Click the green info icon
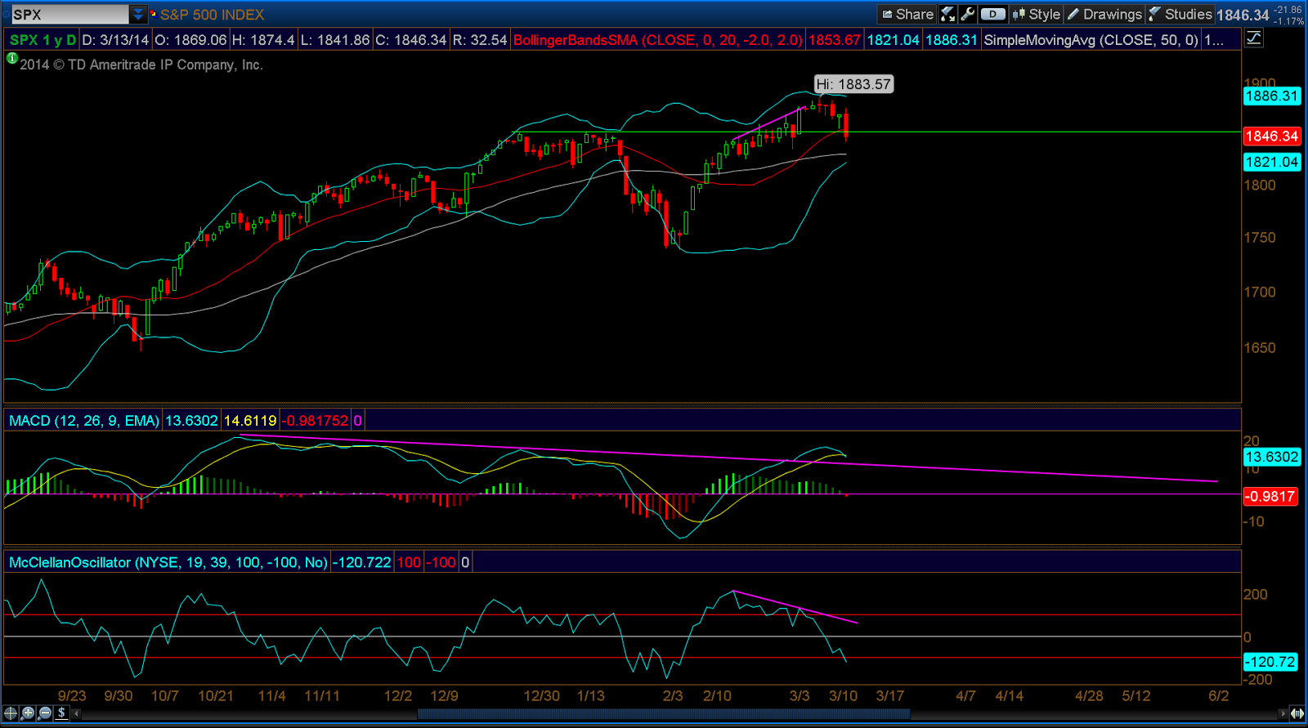 coord(11,58)
